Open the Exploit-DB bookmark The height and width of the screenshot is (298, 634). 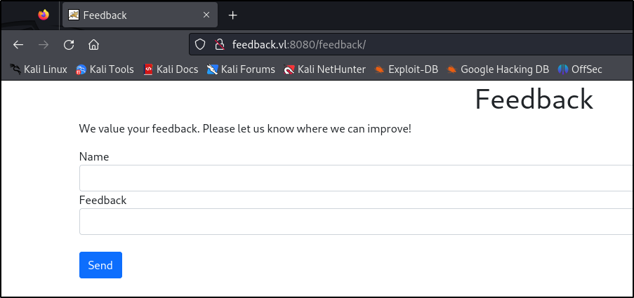pos(406,69)
